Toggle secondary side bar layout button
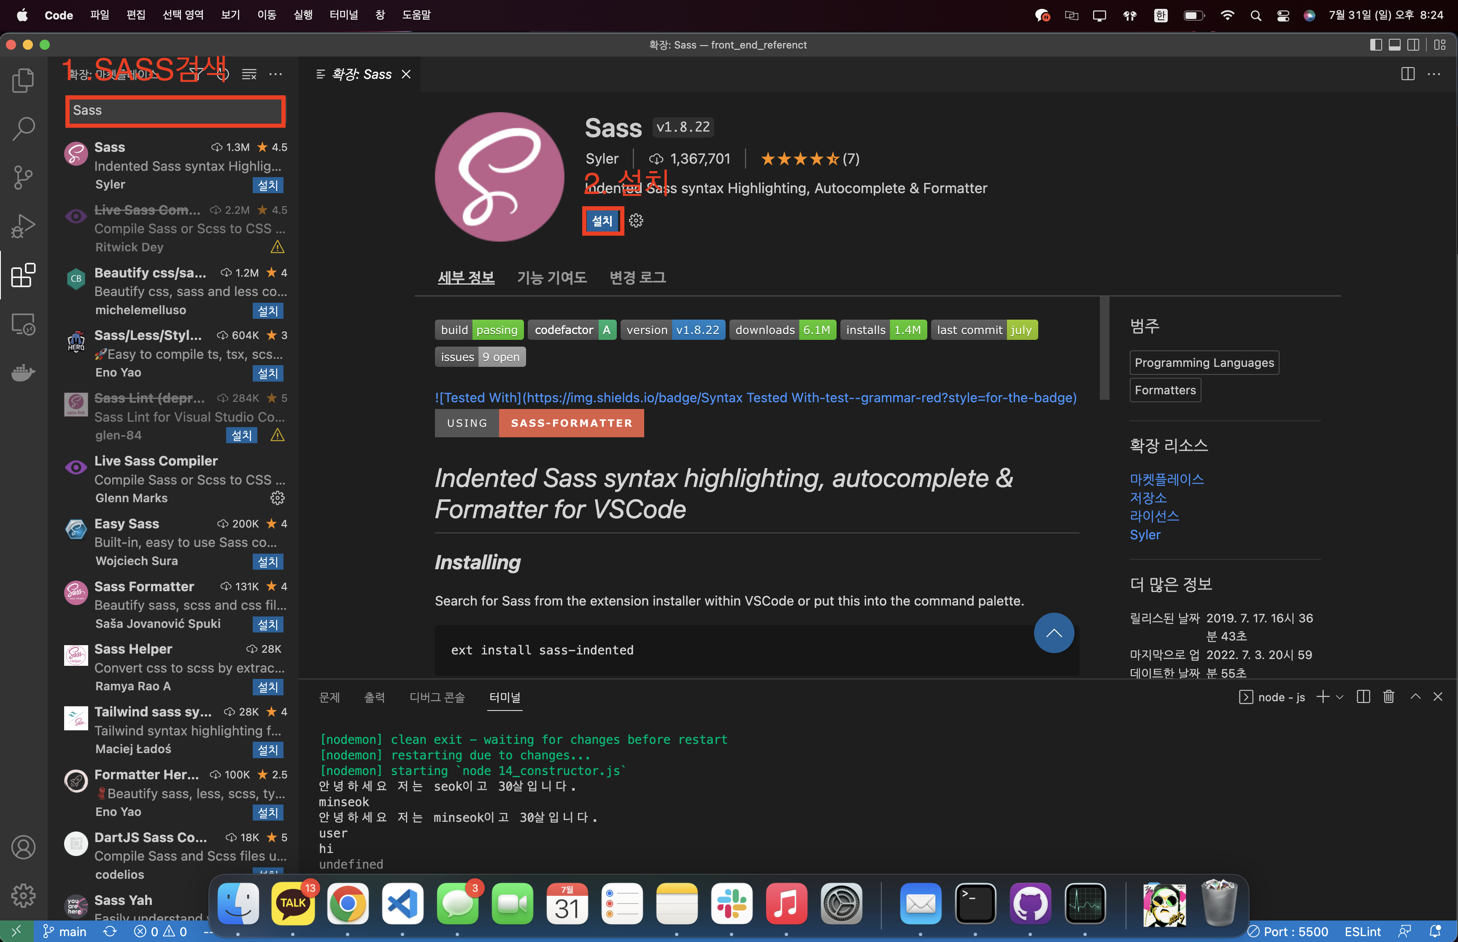This screenshot has height=942, width=1458. (x=1413, y=45)
